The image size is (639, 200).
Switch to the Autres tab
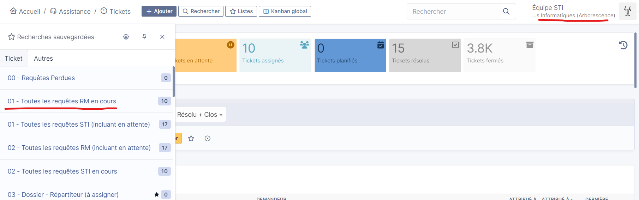tap(43, 58)
